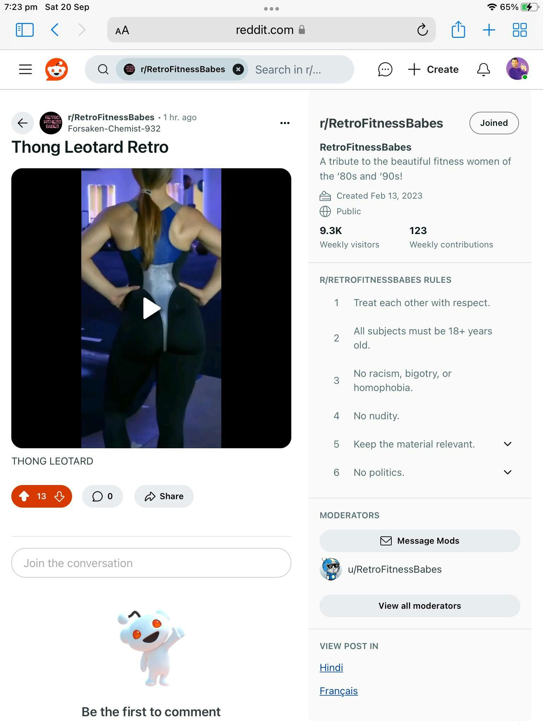The width and height of the screenshot is (543, 724).
Task: Upvote the Thong Leotard Retro post
Action: (x=24, y=496)
